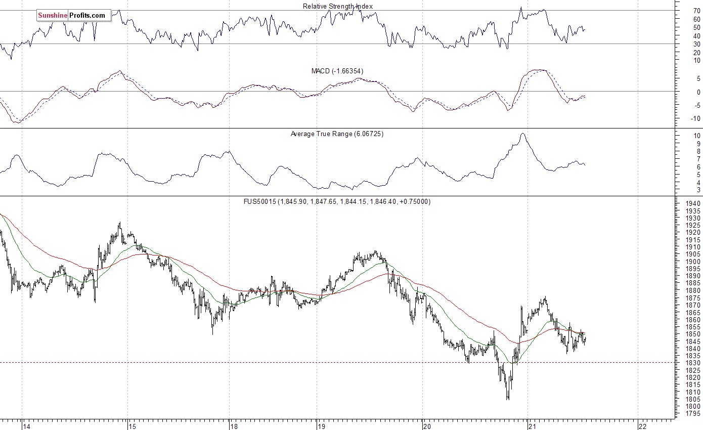The image size is (703, 430).
Task: Select the 1830 price axis label
Action: point(692,363)
